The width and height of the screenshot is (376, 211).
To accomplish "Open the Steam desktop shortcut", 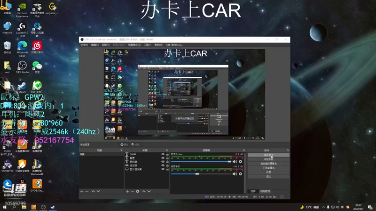I will (x=22, y=87).
